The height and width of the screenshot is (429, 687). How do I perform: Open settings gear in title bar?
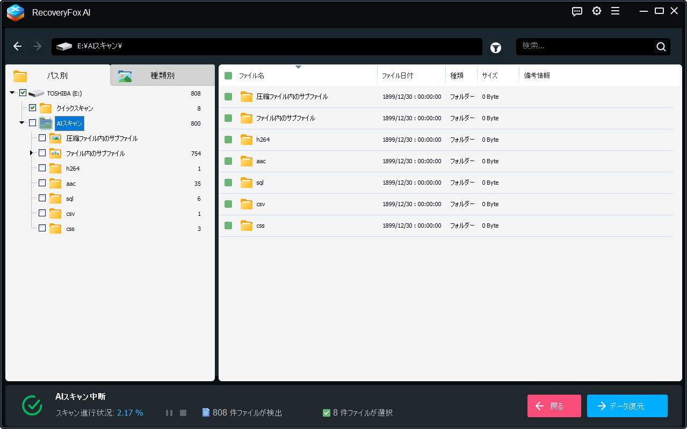pyautogui.click(x=596, y=11)
